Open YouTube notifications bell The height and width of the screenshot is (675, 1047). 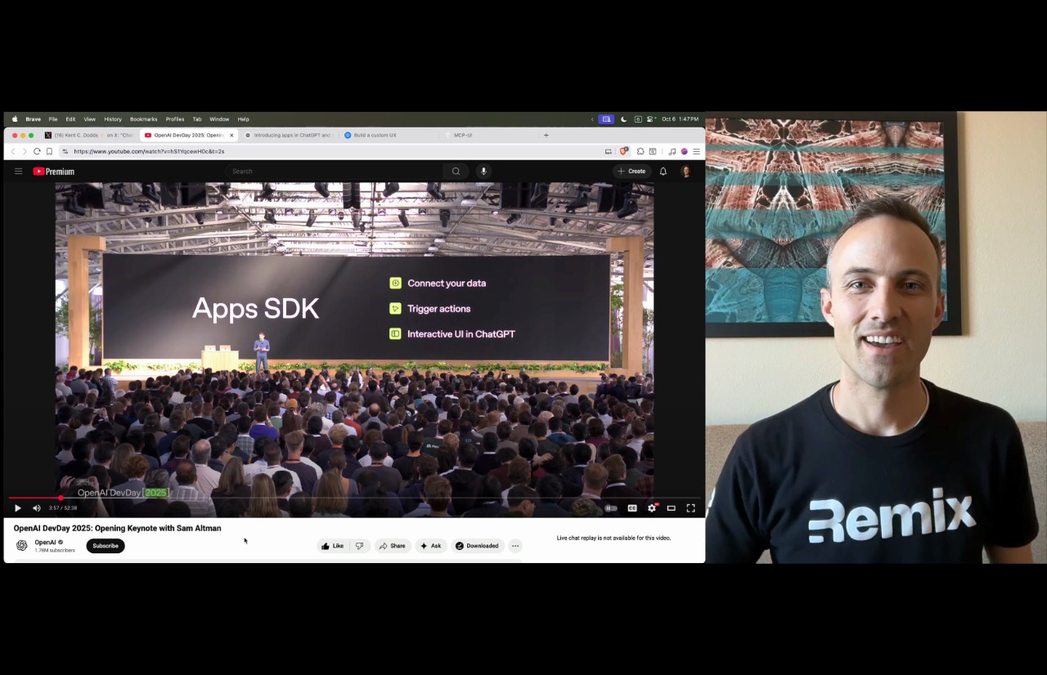point(663,172)
